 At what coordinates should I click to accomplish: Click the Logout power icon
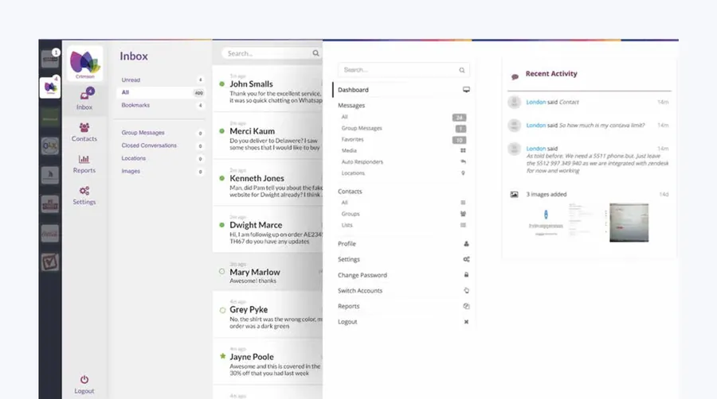click(84, 379)
